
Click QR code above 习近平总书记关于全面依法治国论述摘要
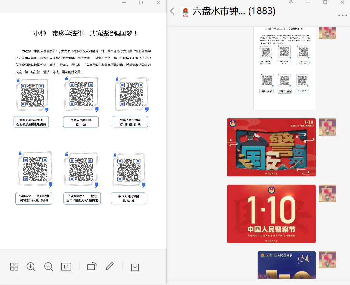[32, 95]
